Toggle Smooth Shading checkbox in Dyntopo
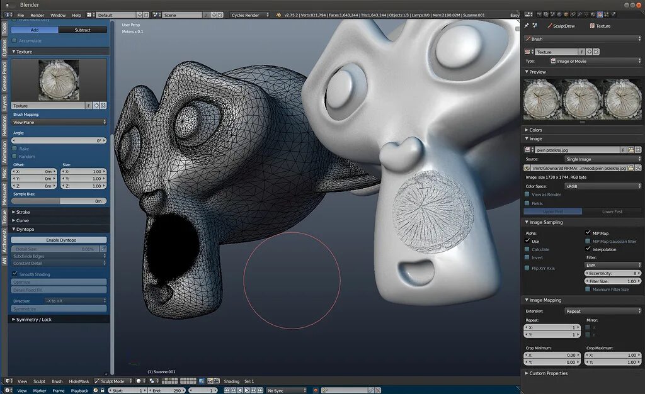 [15, 274]
